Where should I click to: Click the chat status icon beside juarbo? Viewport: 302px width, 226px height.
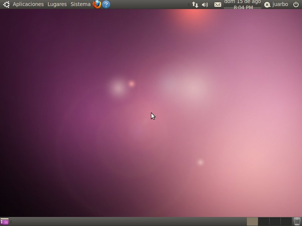click(267, 5)
